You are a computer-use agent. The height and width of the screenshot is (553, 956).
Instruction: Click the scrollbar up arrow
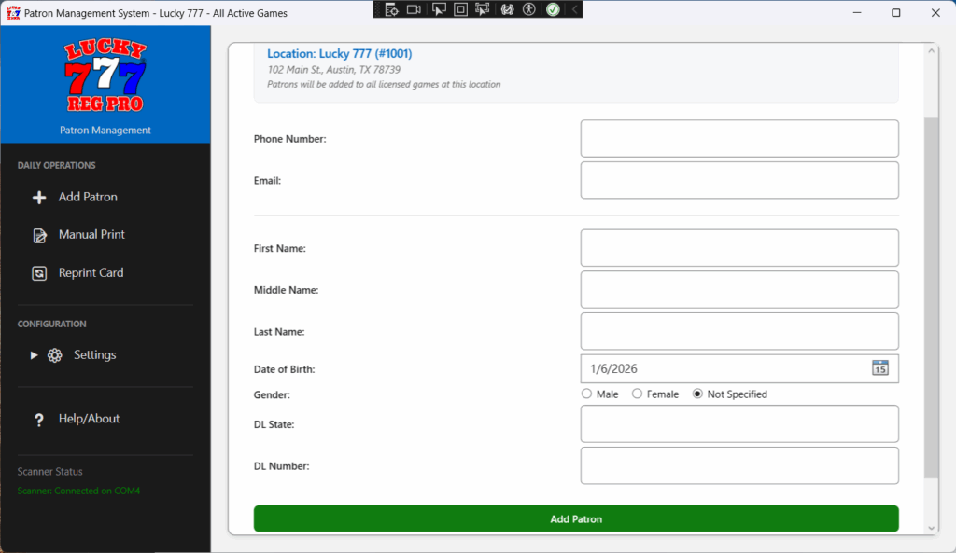click(x=931, y=50)
